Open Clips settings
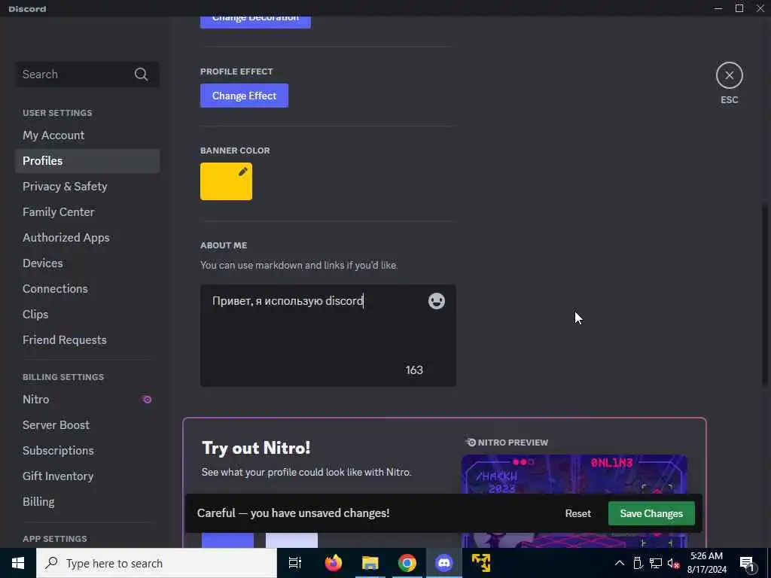The height and width of the screenshot is (578, 771). 87,314
